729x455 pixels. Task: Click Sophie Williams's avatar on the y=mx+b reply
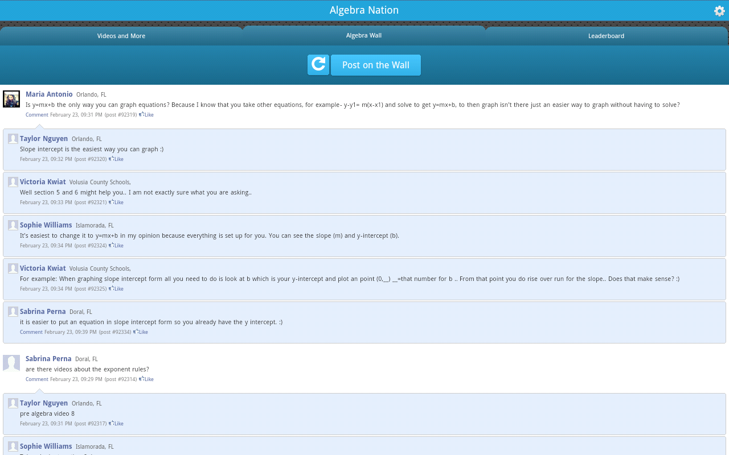[13, 225]
